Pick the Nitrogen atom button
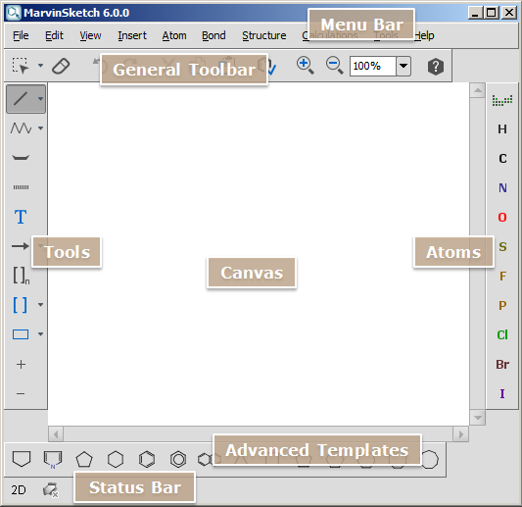522x507 pixels. (502, 188)
